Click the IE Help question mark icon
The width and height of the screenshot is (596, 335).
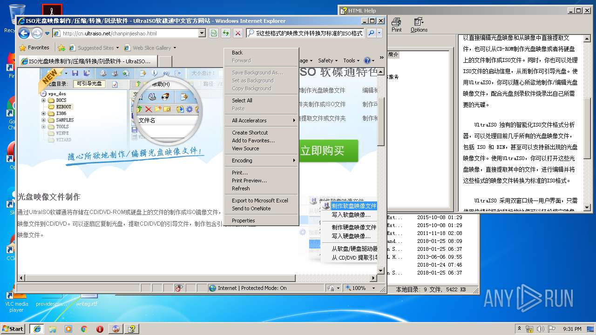(367, 60)
